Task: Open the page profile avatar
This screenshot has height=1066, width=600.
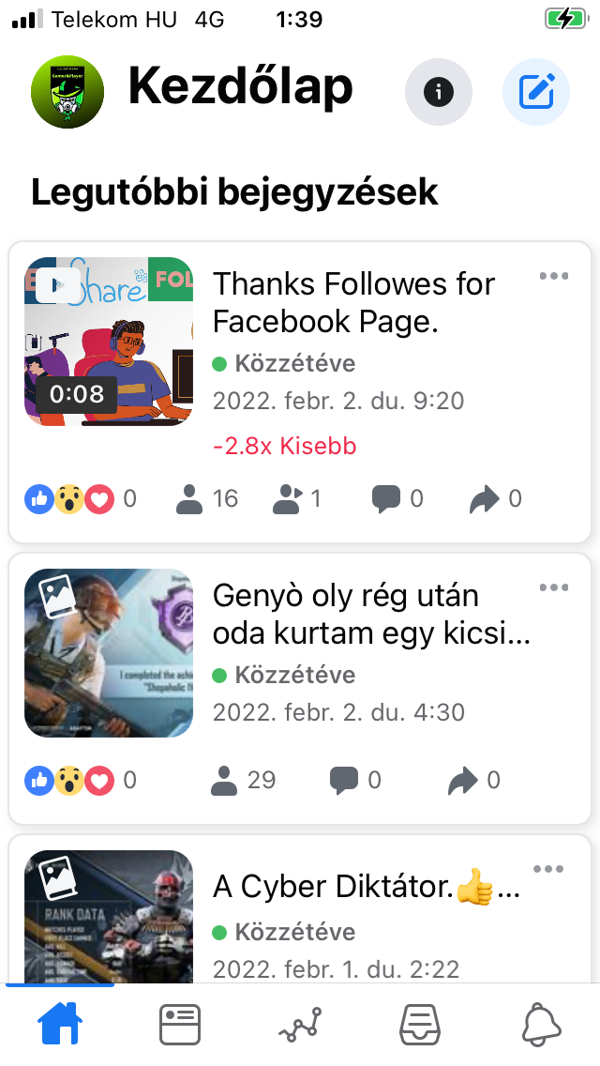Action: click(x=67, y=92)
